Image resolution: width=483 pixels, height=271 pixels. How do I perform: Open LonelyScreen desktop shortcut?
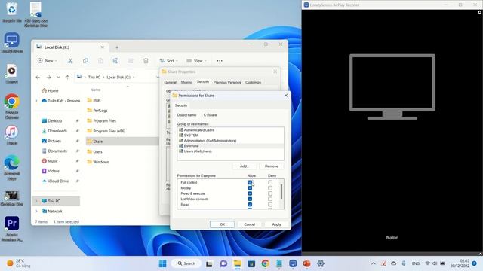tap(12, 43)
